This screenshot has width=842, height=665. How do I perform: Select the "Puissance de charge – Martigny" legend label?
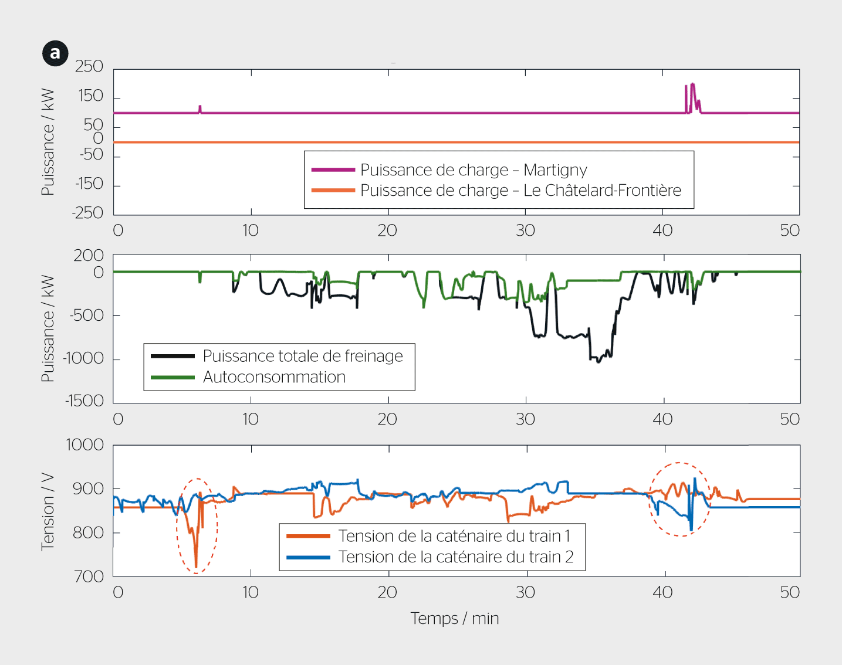[x=474, y=170]
